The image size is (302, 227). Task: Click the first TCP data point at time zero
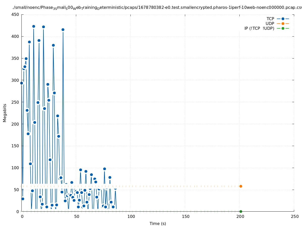[21, 83]
